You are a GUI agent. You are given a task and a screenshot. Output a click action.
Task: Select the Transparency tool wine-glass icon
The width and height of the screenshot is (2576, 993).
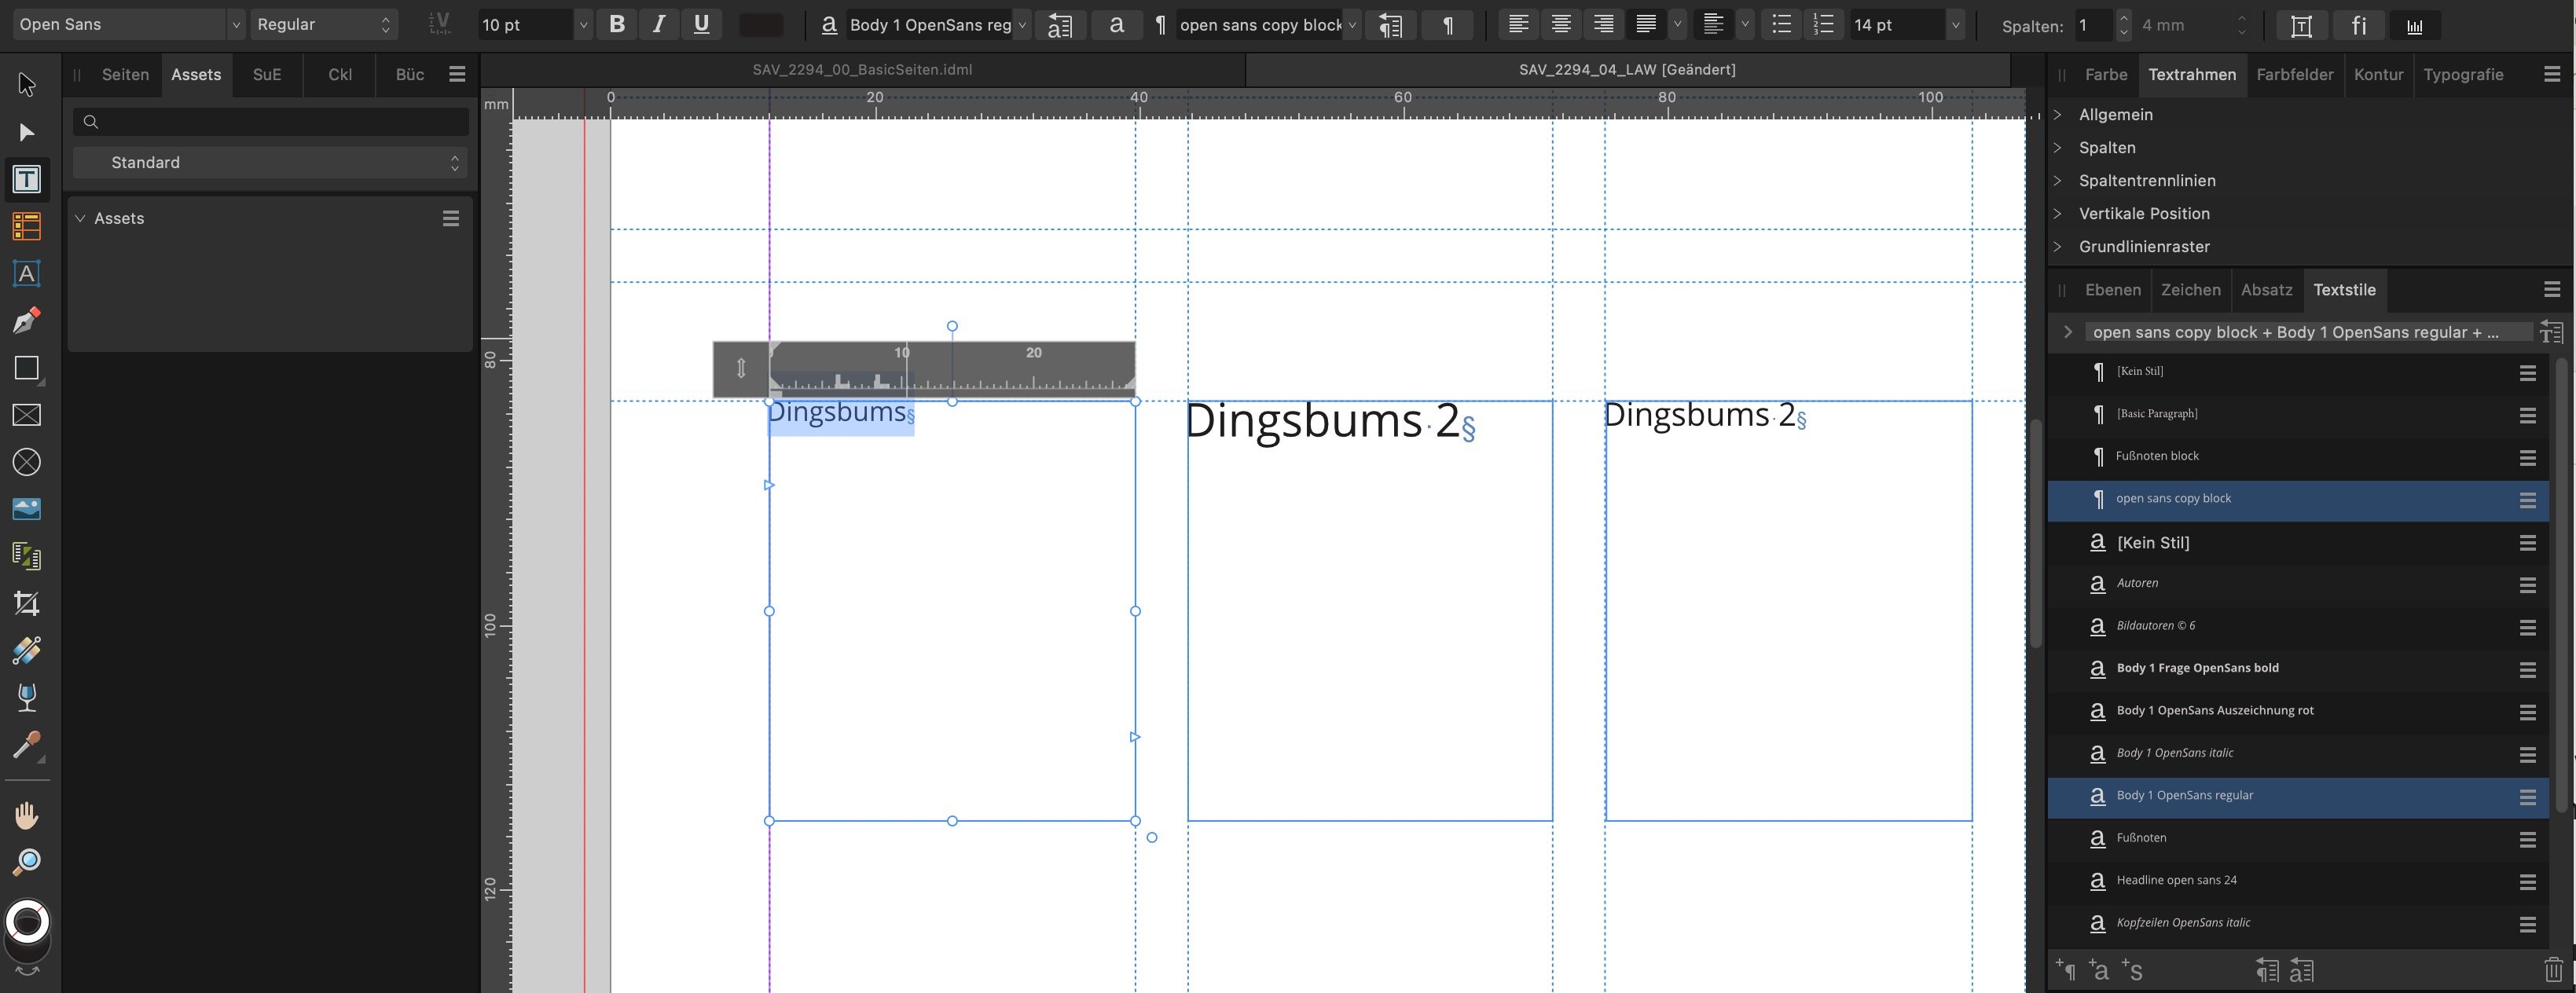point(27,698)
